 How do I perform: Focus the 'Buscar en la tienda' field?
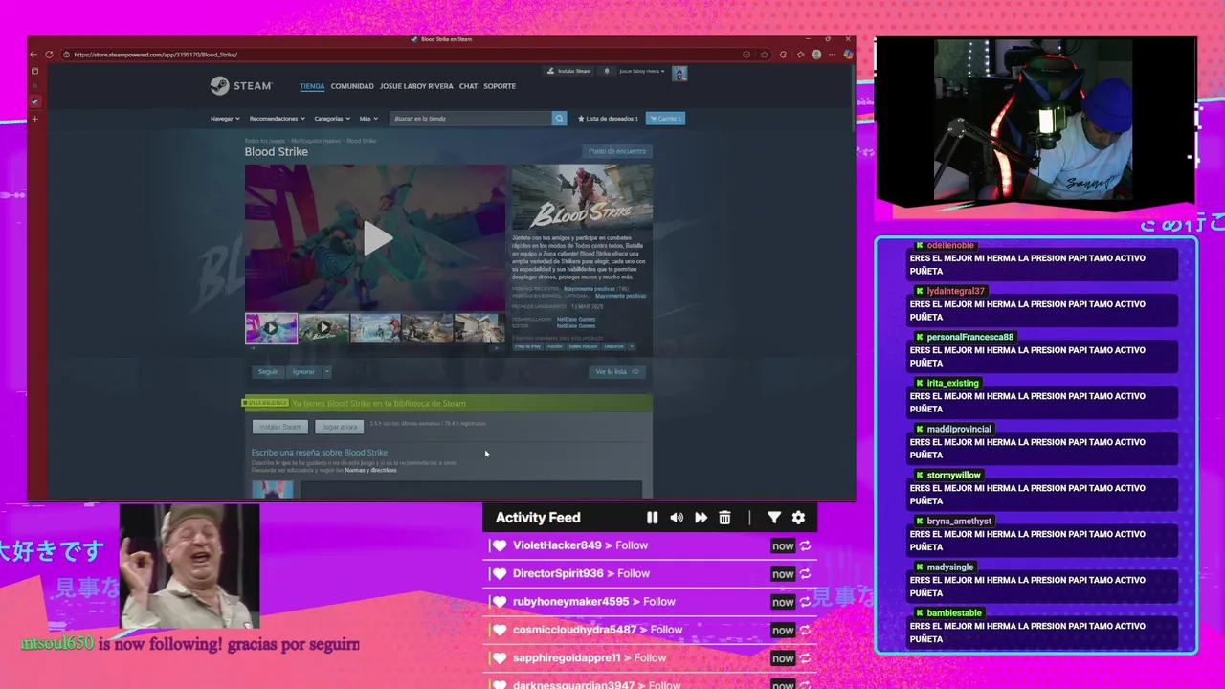click(471, 119)
